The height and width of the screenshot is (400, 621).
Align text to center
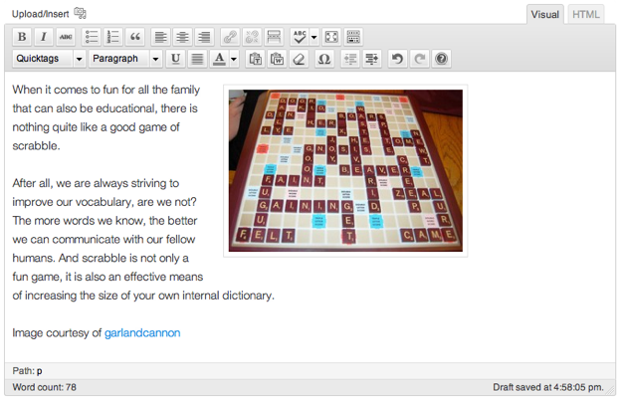click(183, 37)
